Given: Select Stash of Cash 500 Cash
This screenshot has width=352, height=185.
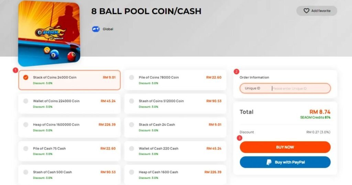Looking at the screenshot, I should pos(69,174).
